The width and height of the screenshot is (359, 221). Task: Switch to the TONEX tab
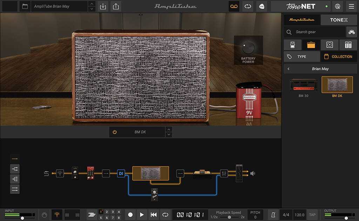(x=338, y=20)
